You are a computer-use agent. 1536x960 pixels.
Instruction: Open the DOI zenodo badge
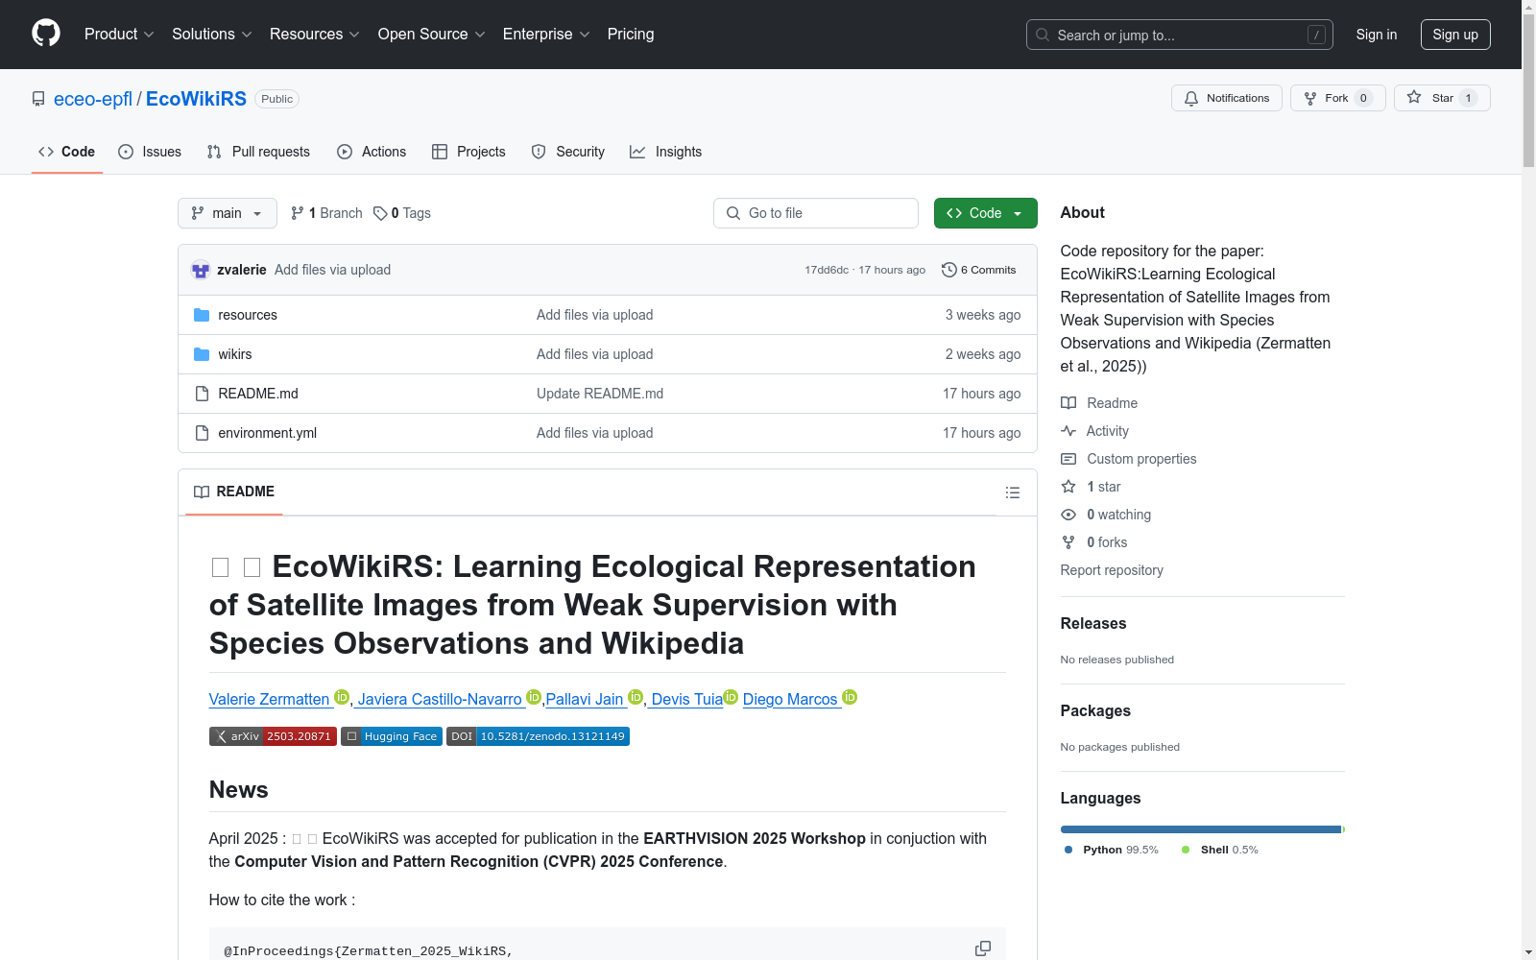538,736
